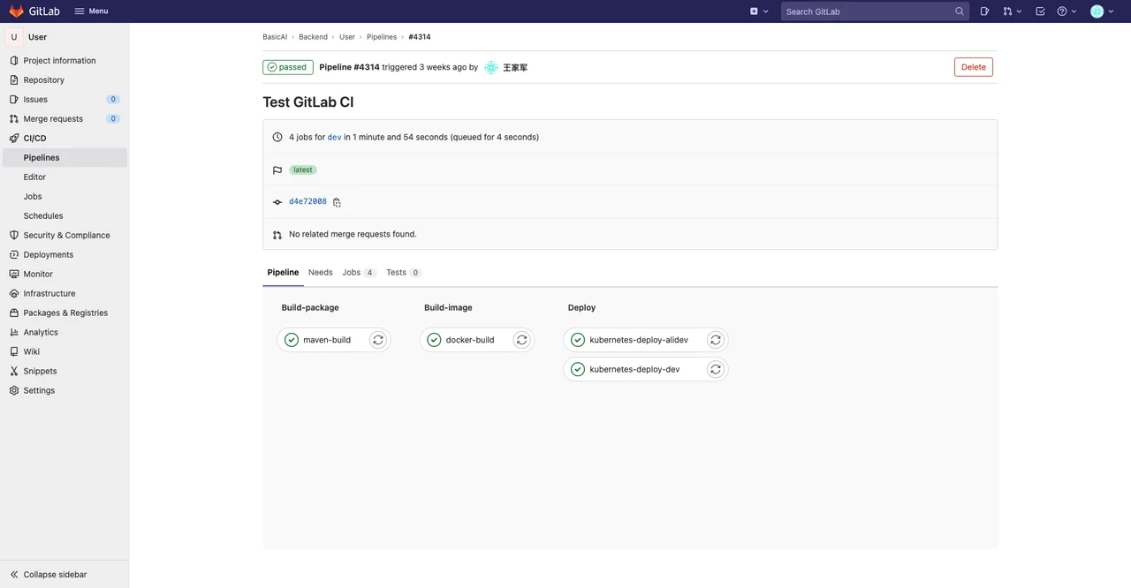Click the Search GitLab input field
This screenshot has height=588, width=1131.
pos(870,11)
